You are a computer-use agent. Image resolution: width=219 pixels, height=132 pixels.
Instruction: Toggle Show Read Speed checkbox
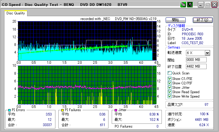point(169,92)
